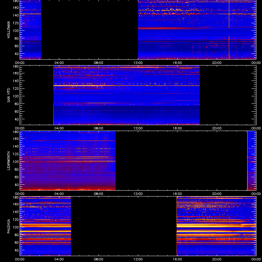Click the PALEHUA station axis label

(9, 226)
